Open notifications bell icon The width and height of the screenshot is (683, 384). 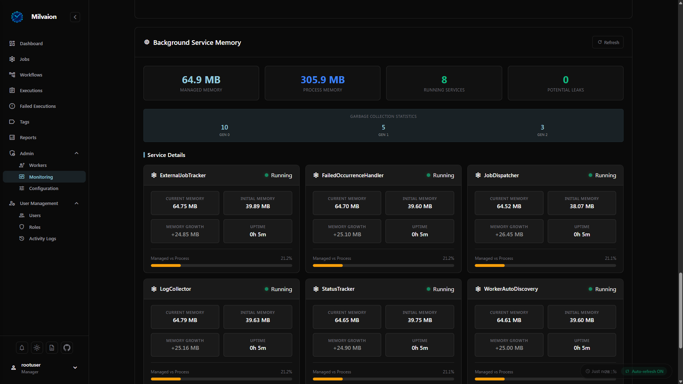(x=22, y=348)
